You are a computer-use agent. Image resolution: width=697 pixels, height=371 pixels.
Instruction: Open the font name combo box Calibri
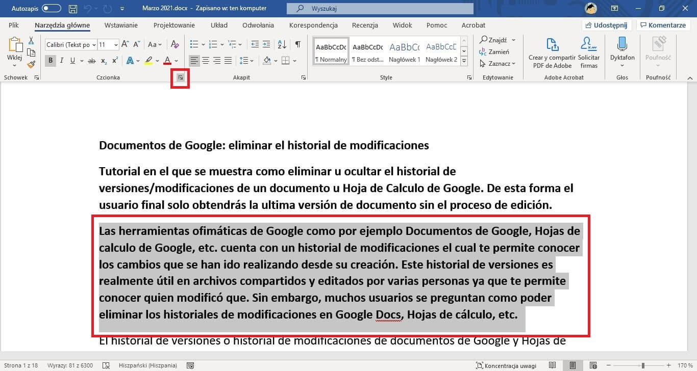pos(71,45)
